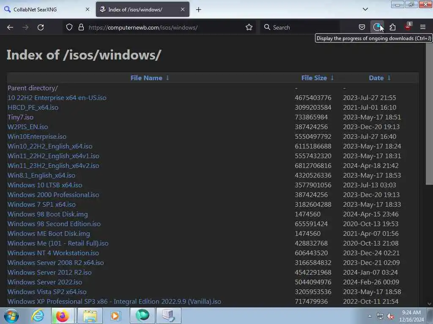The height and width of the screenshot is (324, 433).
Task: Click Windows Vista SP2 x64.iso link
Action: click(x=47, y=292)
